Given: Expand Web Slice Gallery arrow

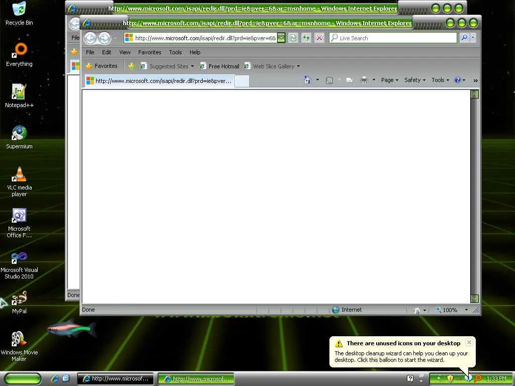Looking at the screenshot, I should 298,66.
